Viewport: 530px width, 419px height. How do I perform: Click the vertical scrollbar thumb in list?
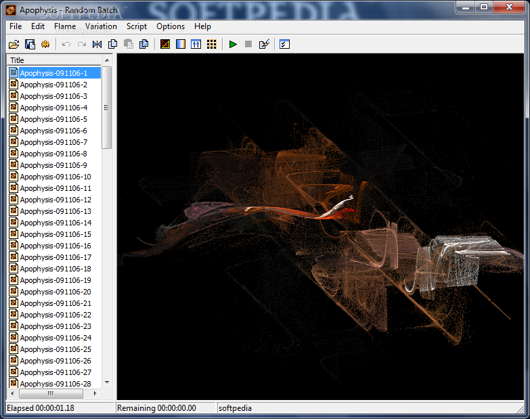click(107, 108)
